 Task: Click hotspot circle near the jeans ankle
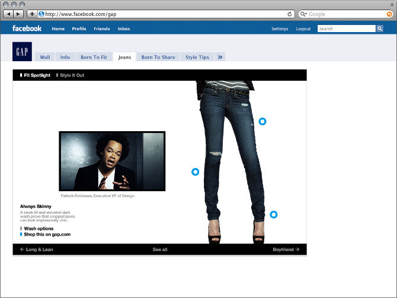coord(273,214)
